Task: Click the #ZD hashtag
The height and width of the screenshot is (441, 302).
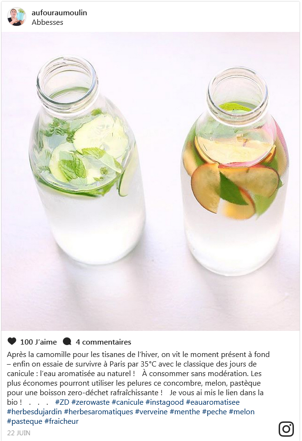Action: (62, 402)
